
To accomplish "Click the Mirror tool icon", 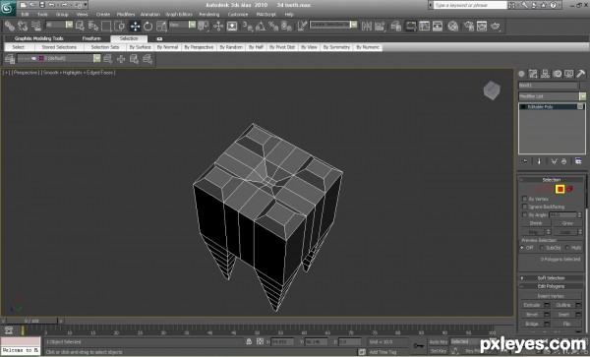I will click(366, 26).
